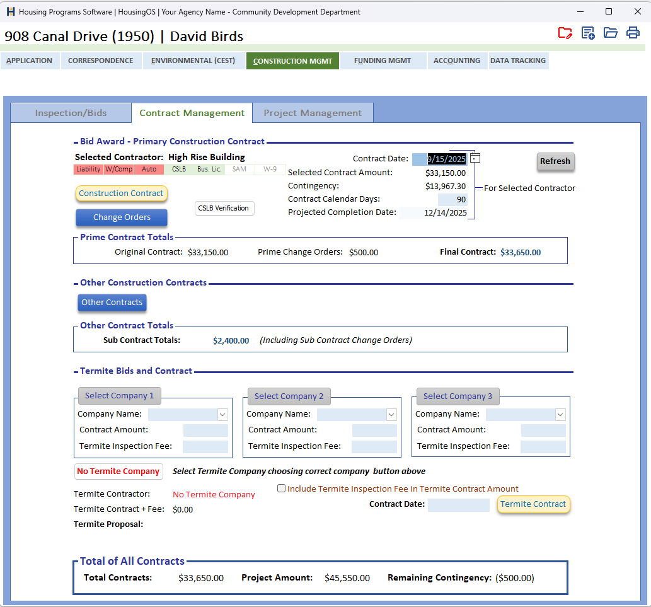Click the add document note icon
Viewport: 651px width, 607px height.
coord(588,33)
